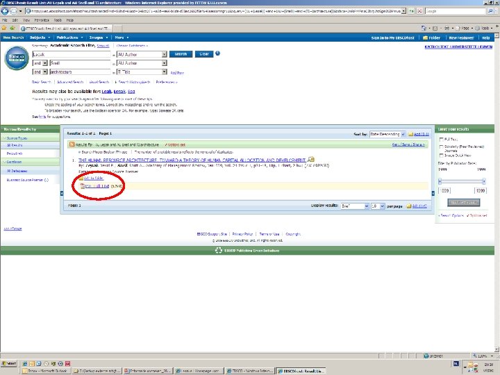The width and height of the screenshot is (500, 375).
Task: Click the left collapse arrow of result panel
Action: pos(62,193)
